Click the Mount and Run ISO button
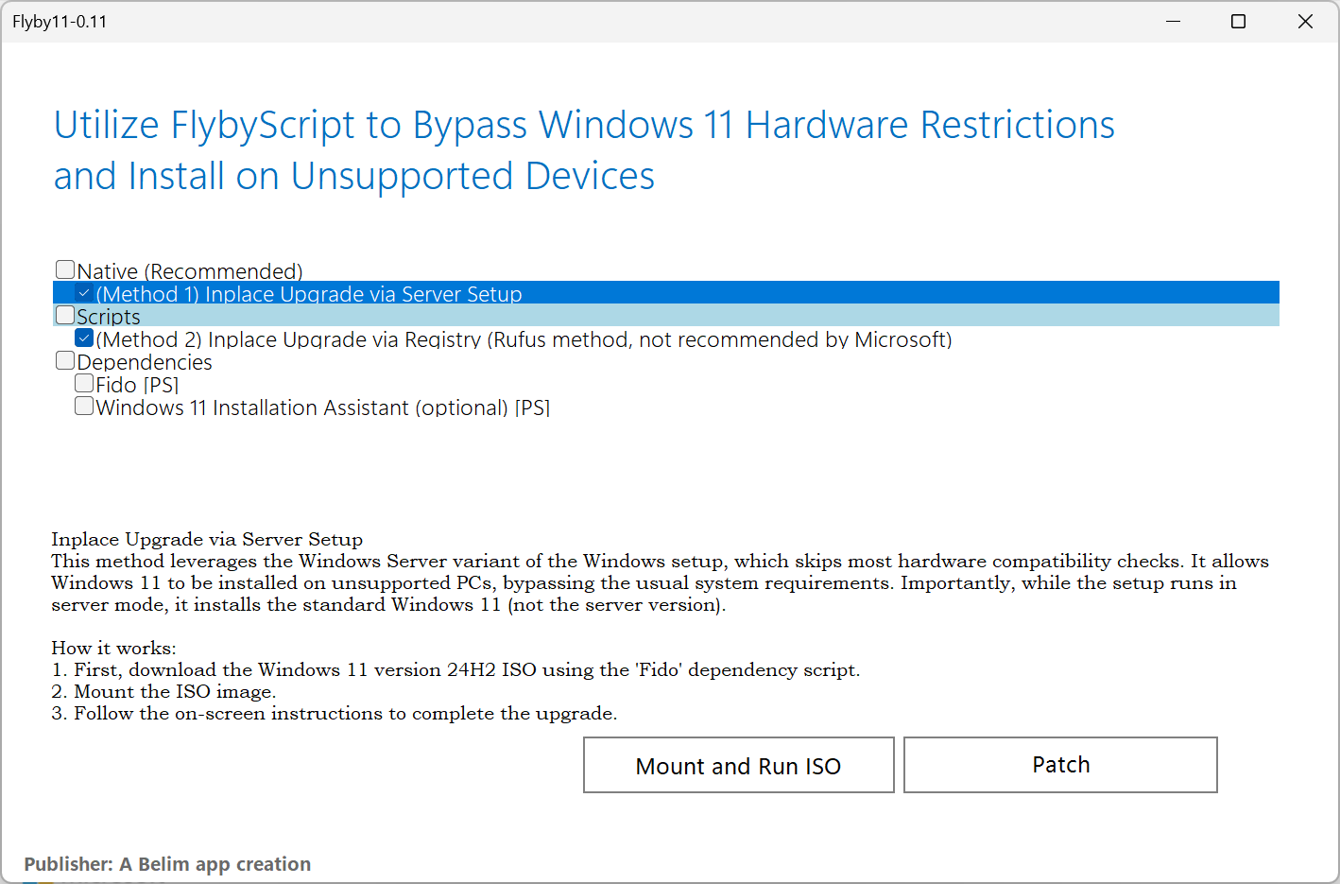Image resolution: width=1340 pixels, height=884 pixels. [x=738, y=765]
